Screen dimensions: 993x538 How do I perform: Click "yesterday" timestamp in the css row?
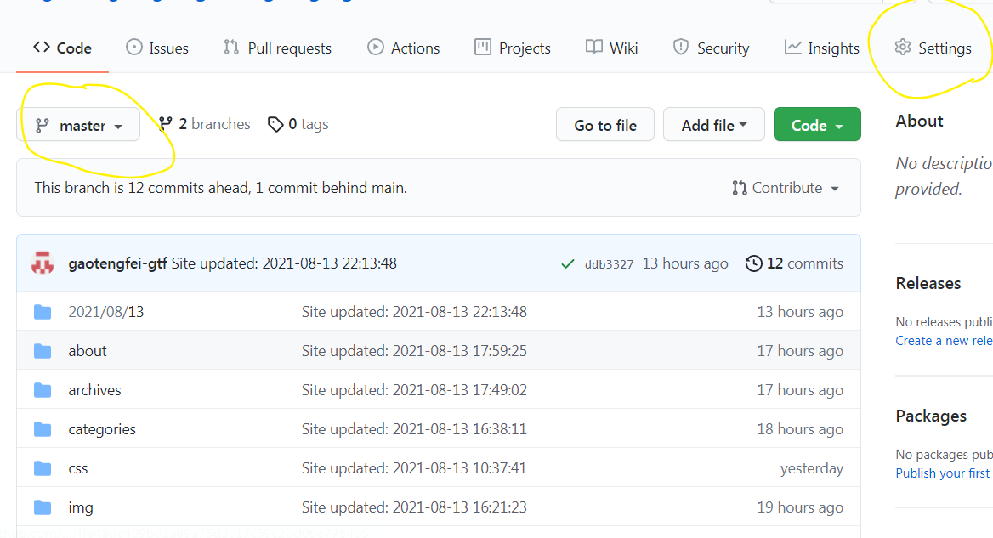pos(812,468)
